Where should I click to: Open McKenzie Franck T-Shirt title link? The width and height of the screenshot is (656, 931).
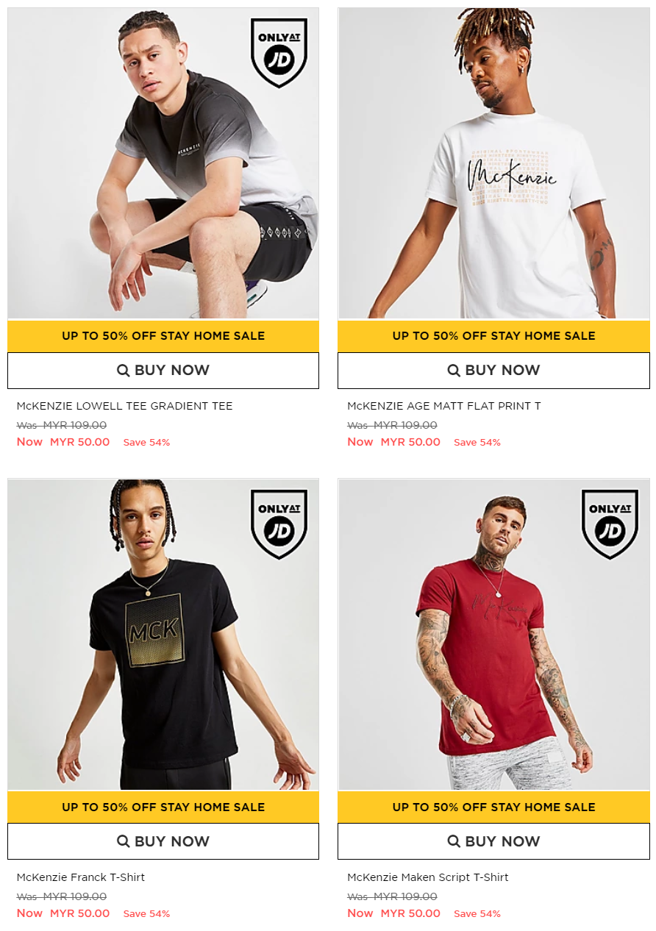point(81,877)
